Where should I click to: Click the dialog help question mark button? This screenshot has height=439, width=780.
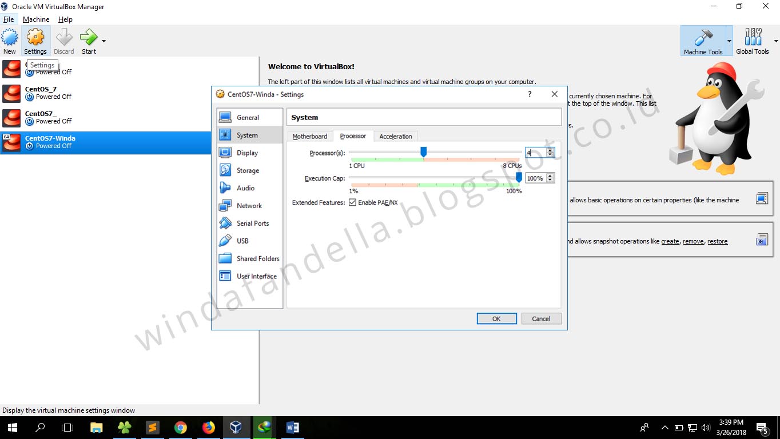(x=530, y=94)
